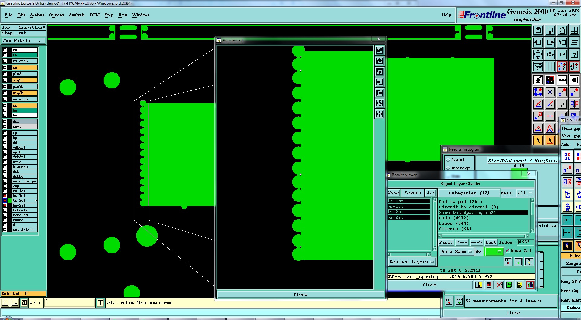Click the exclamation mark icon in status bar
Viewport: 581px width, 320px height.
[100, 303]
